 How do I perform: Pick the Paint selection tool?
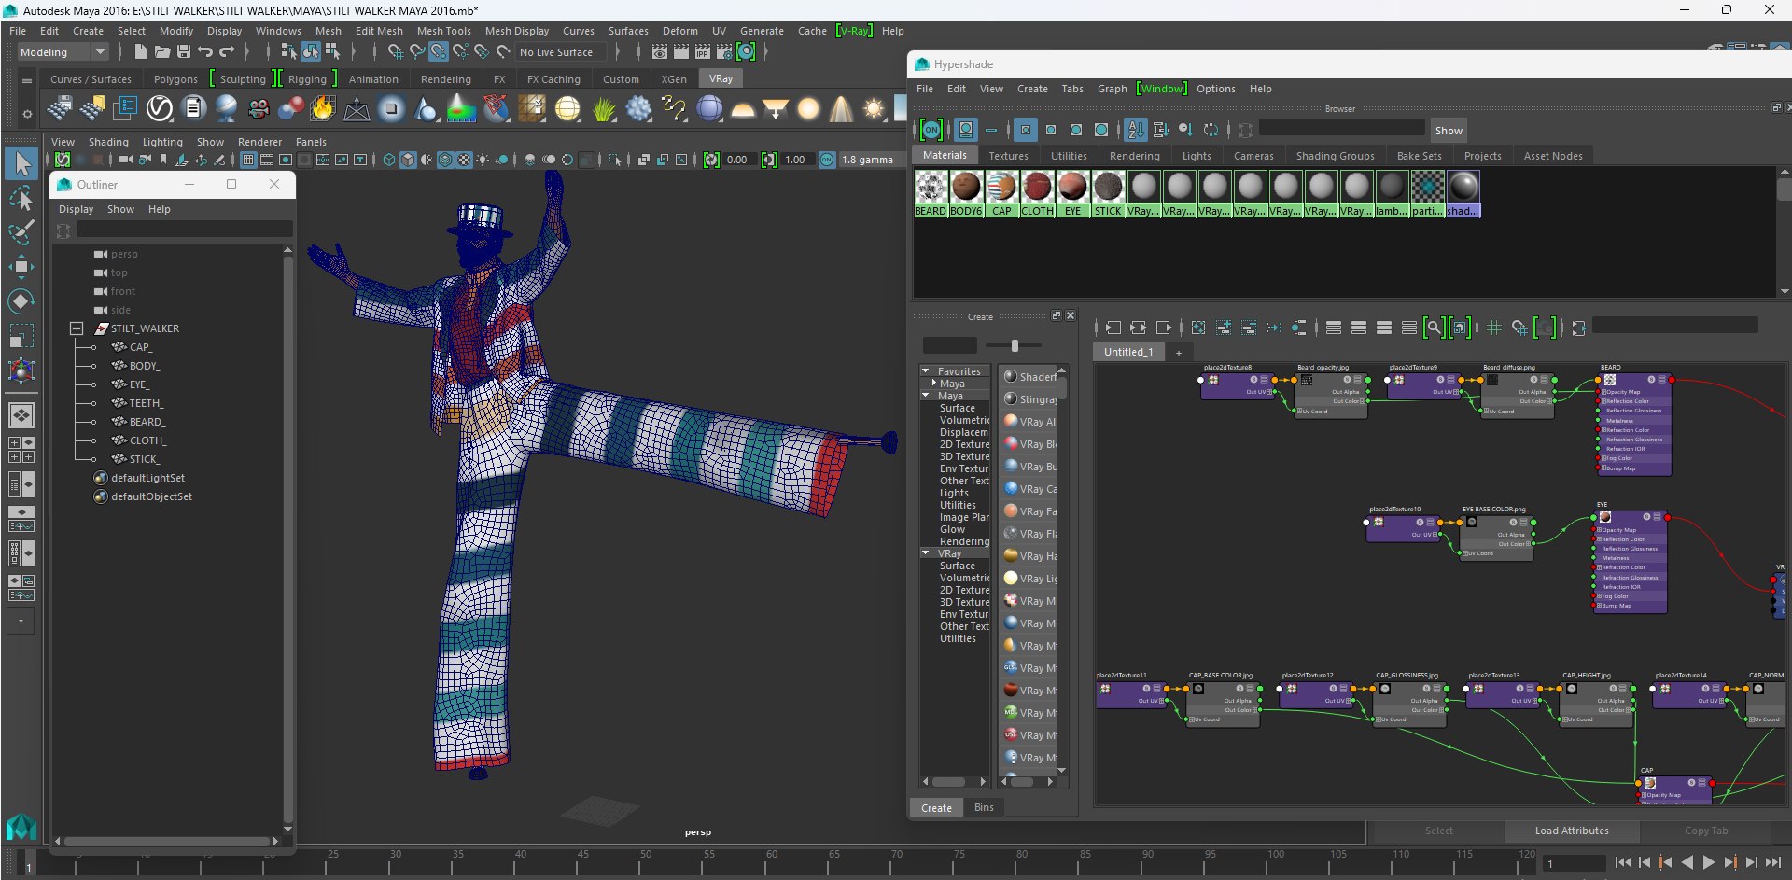(21, 232)
